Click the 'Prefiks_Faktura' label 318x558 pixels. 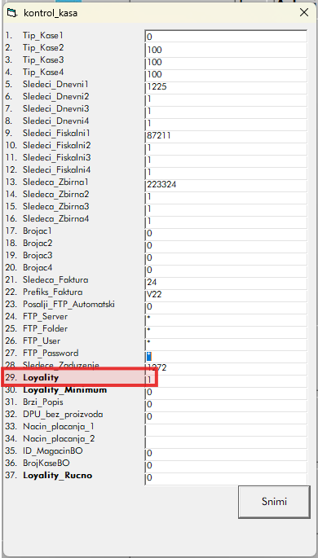[53, 292]
